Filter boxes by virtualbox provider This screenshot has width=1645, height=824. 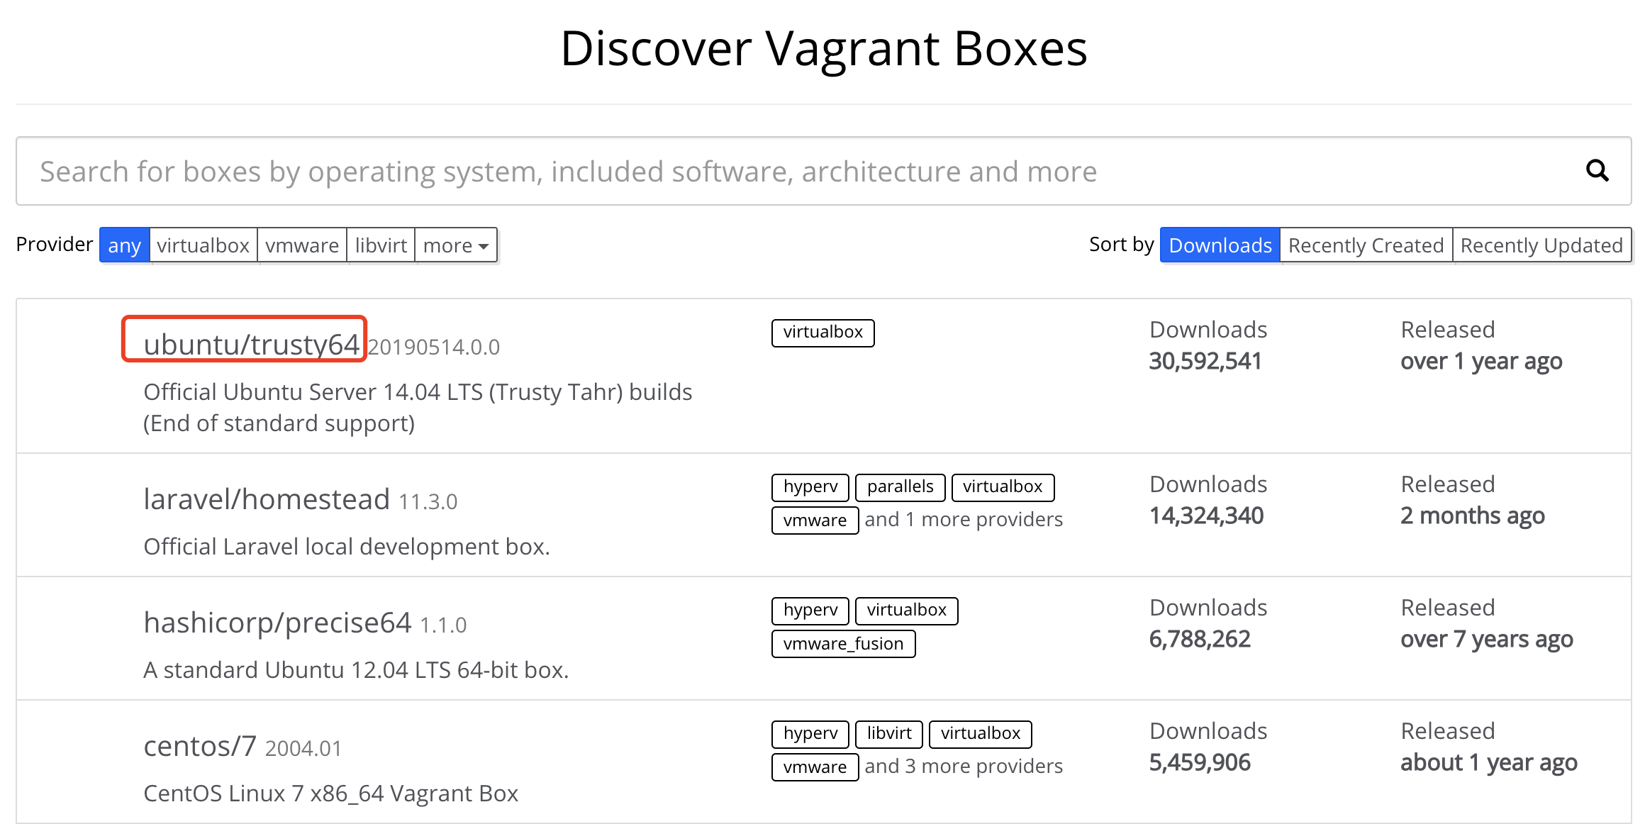point(203,245)
